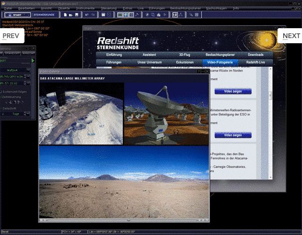Open the Bearbeiten menu
This screenshot has height=235, width=302.
pyautogui.click(x=26, y=8)
